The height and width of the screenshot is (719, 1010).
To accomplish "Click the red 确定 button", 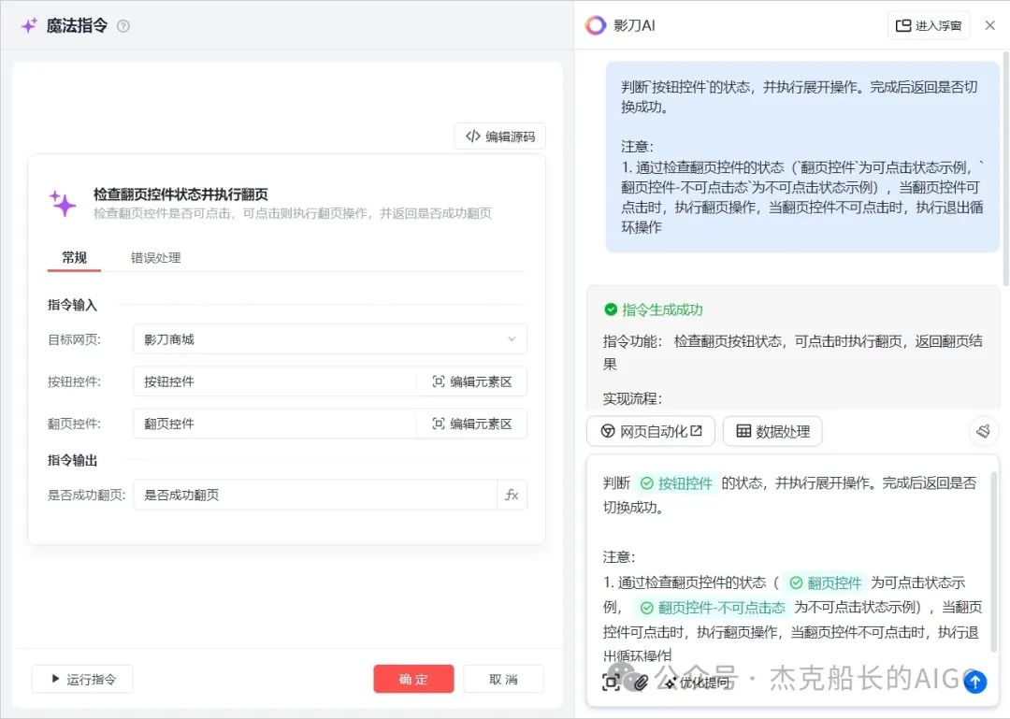I will 413,679.
